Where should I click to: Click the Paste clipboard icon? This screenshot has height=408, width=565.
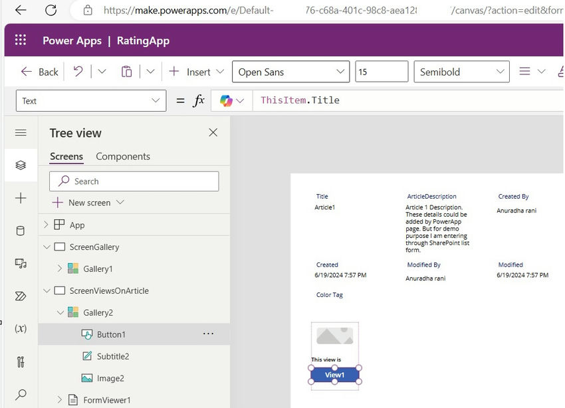tap(126, 71)
